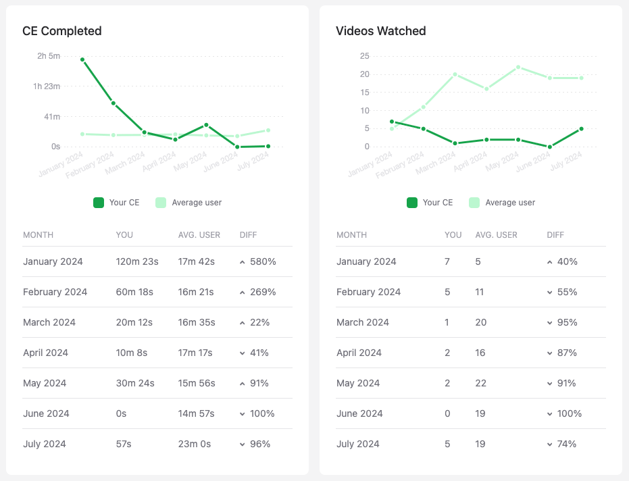Click the down chevron beside 74% diff
629x481 pixels.
pos(550,445)
